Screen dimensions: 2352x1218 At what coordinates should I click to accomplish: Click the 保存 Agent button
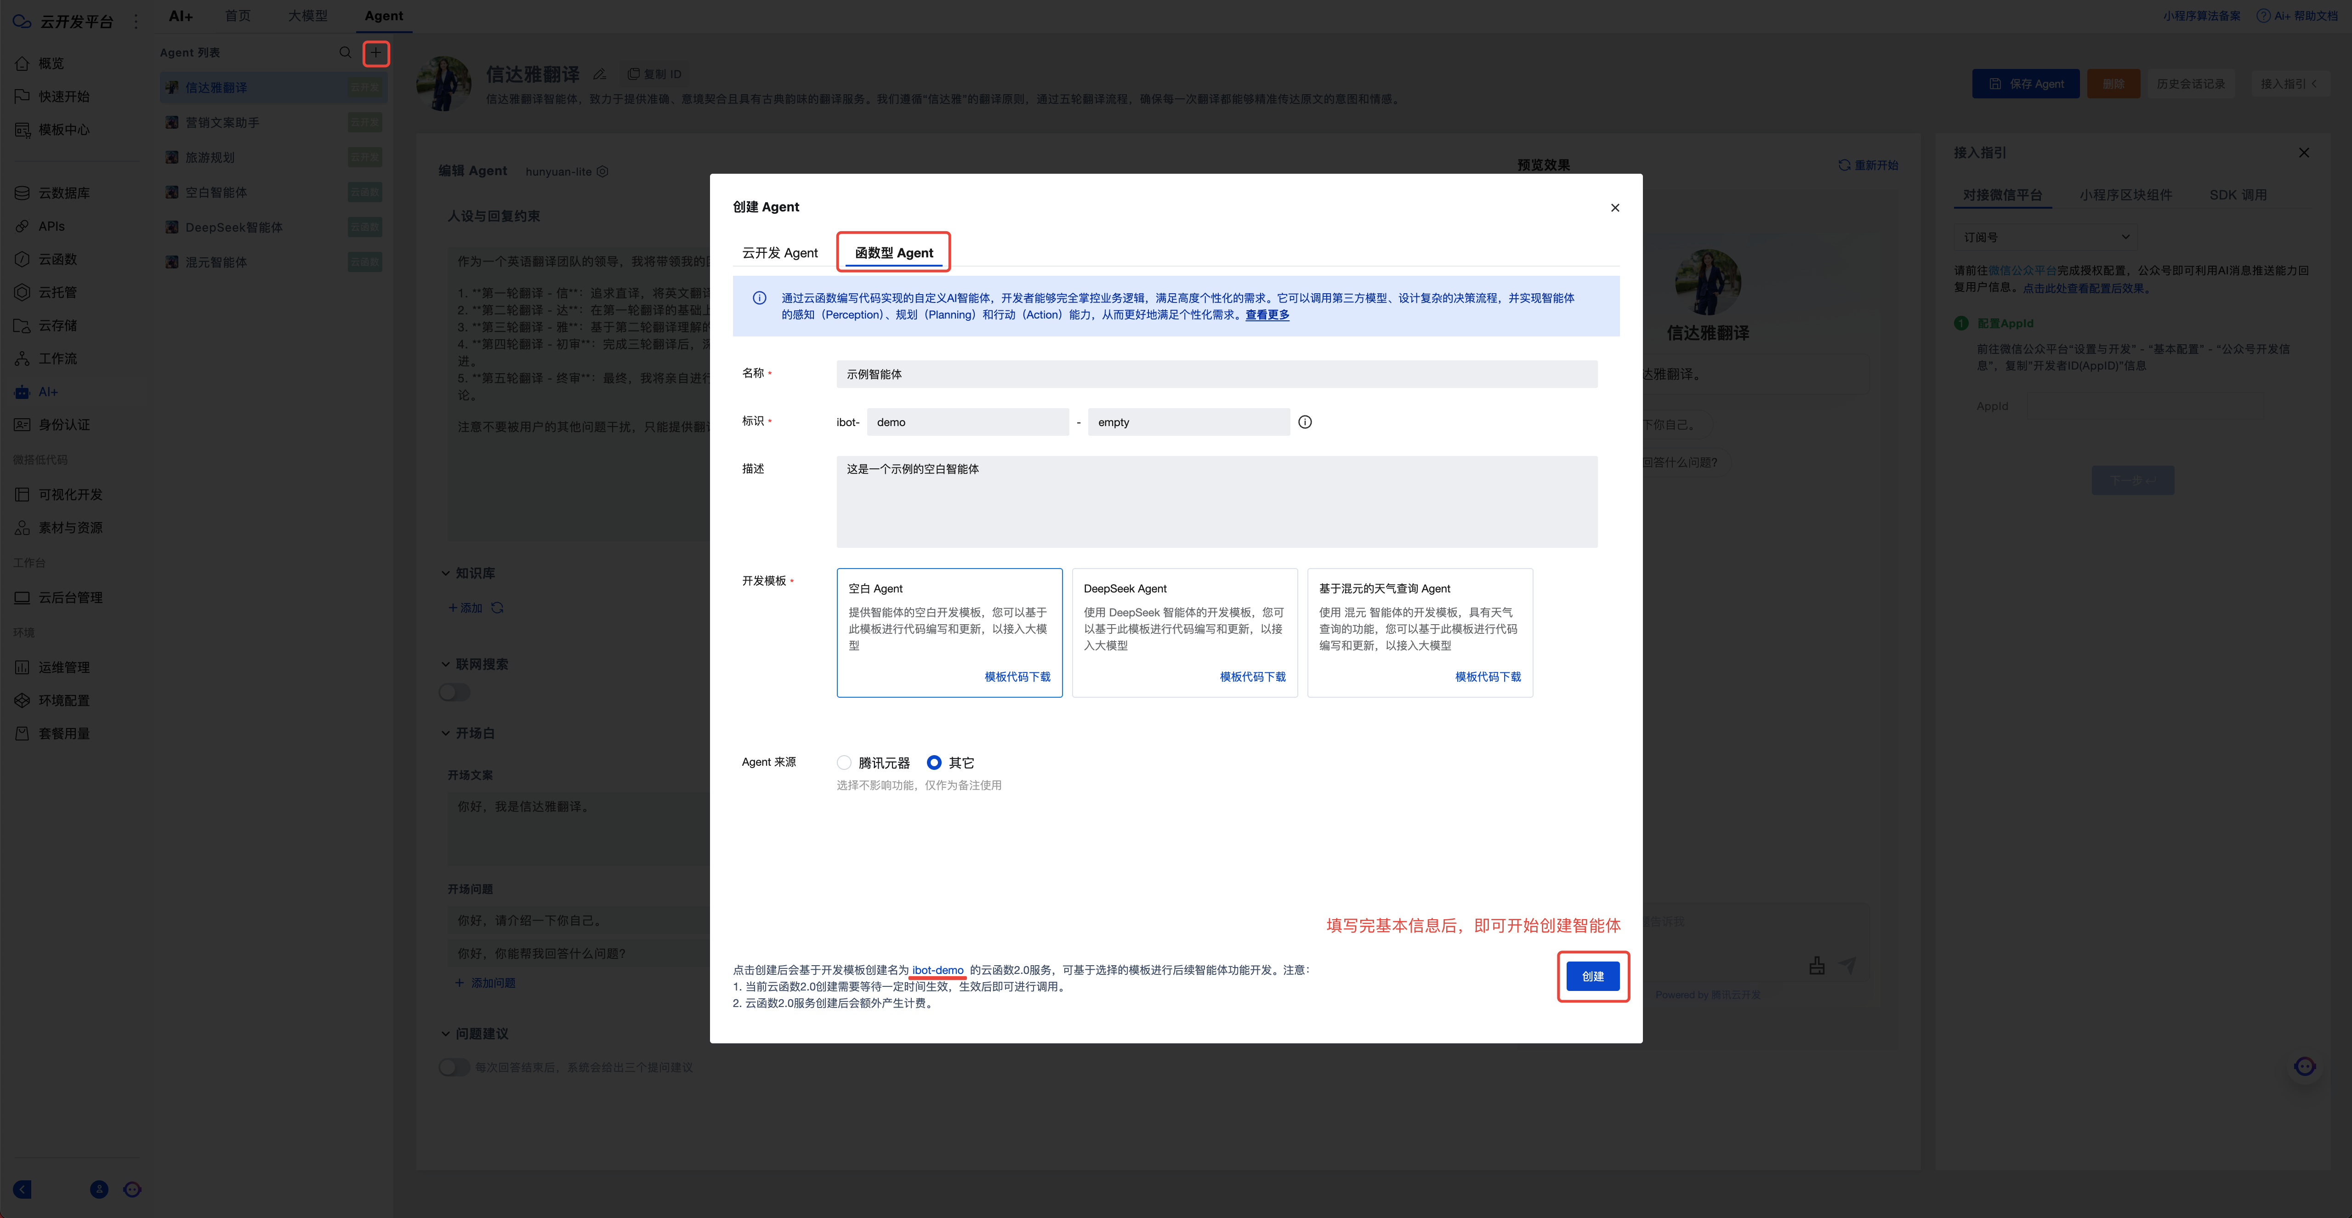point(2025,83)
